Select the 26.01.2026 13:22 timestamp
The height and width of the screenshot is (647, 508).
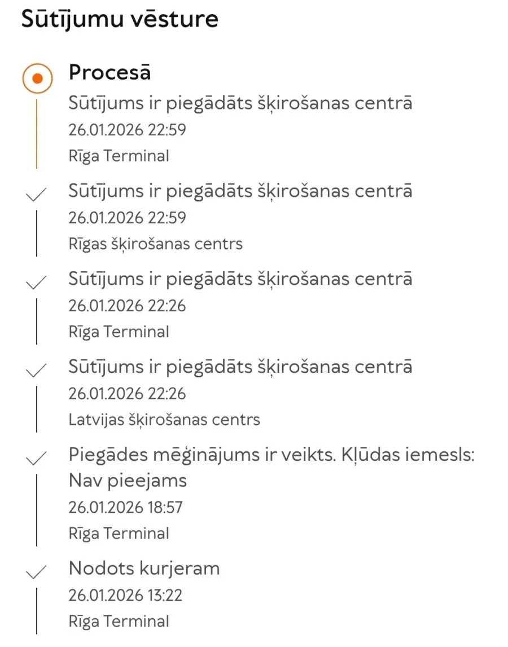click(x=125, y=595)
